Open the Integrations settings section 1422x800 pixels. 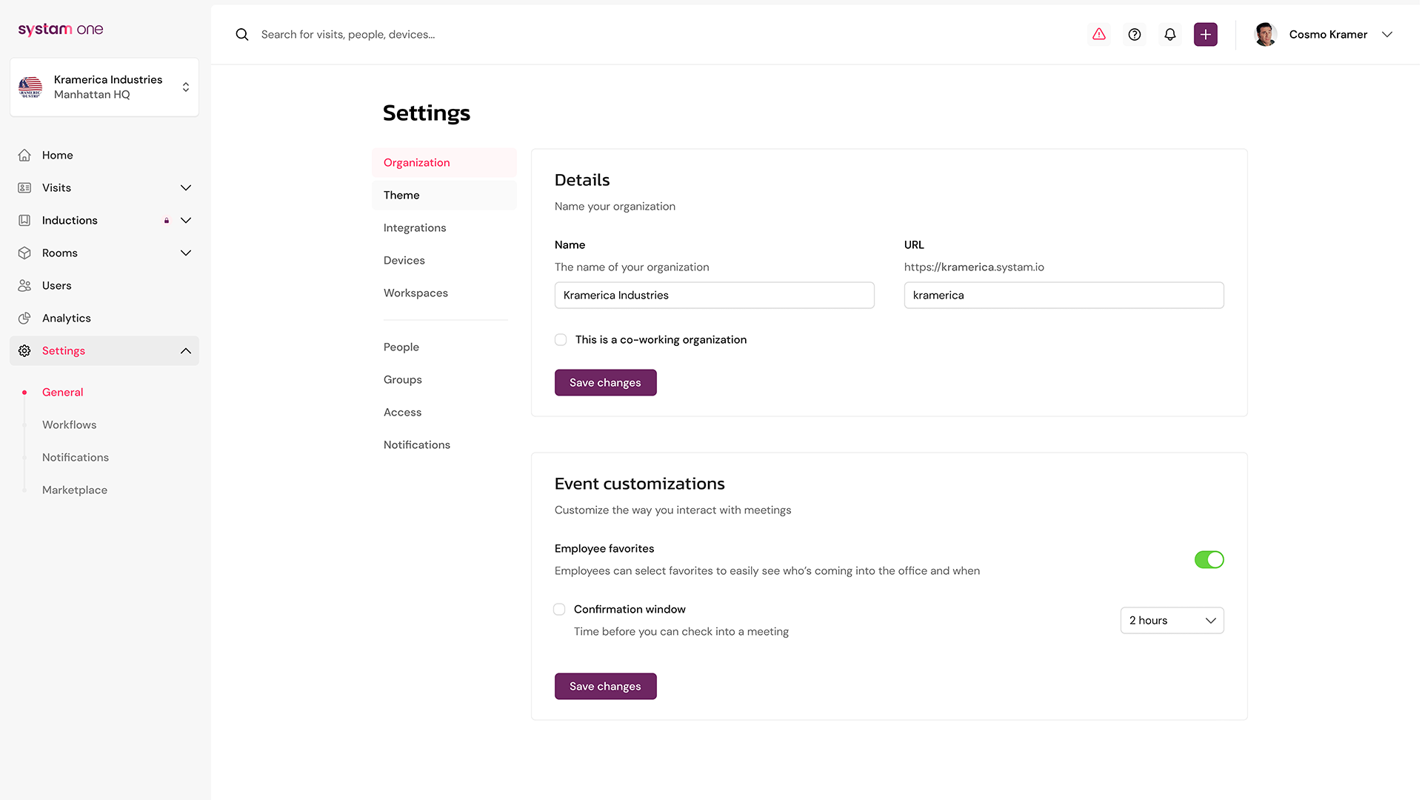point(414,227)
